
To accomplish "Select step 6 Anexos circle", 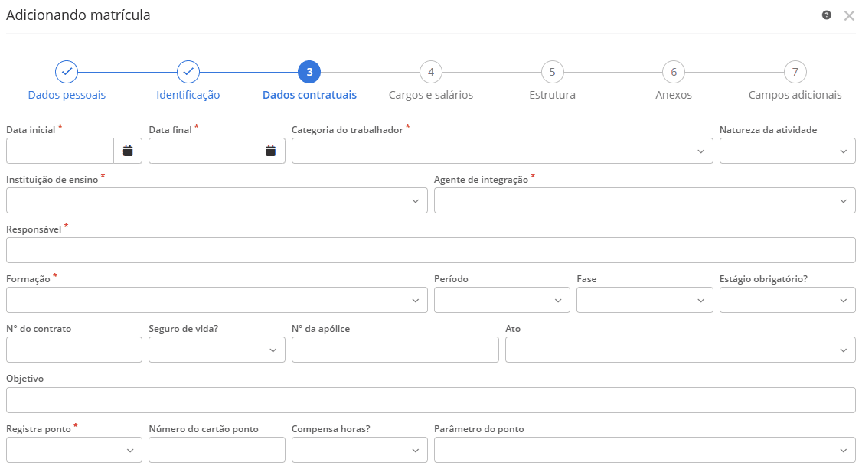I will (x=673, y=71).
